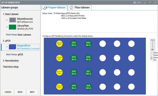Click the Std1 80 ul tube
This screenshot has width=158, height=96.
(x=74, y=44)
